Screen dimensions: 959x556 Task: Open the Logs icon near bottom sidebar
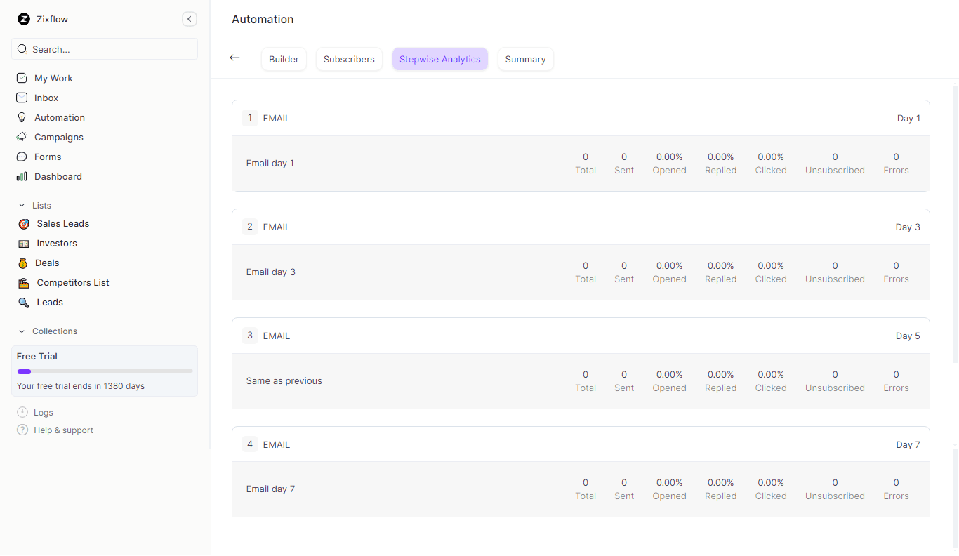(x=23, y=412)
